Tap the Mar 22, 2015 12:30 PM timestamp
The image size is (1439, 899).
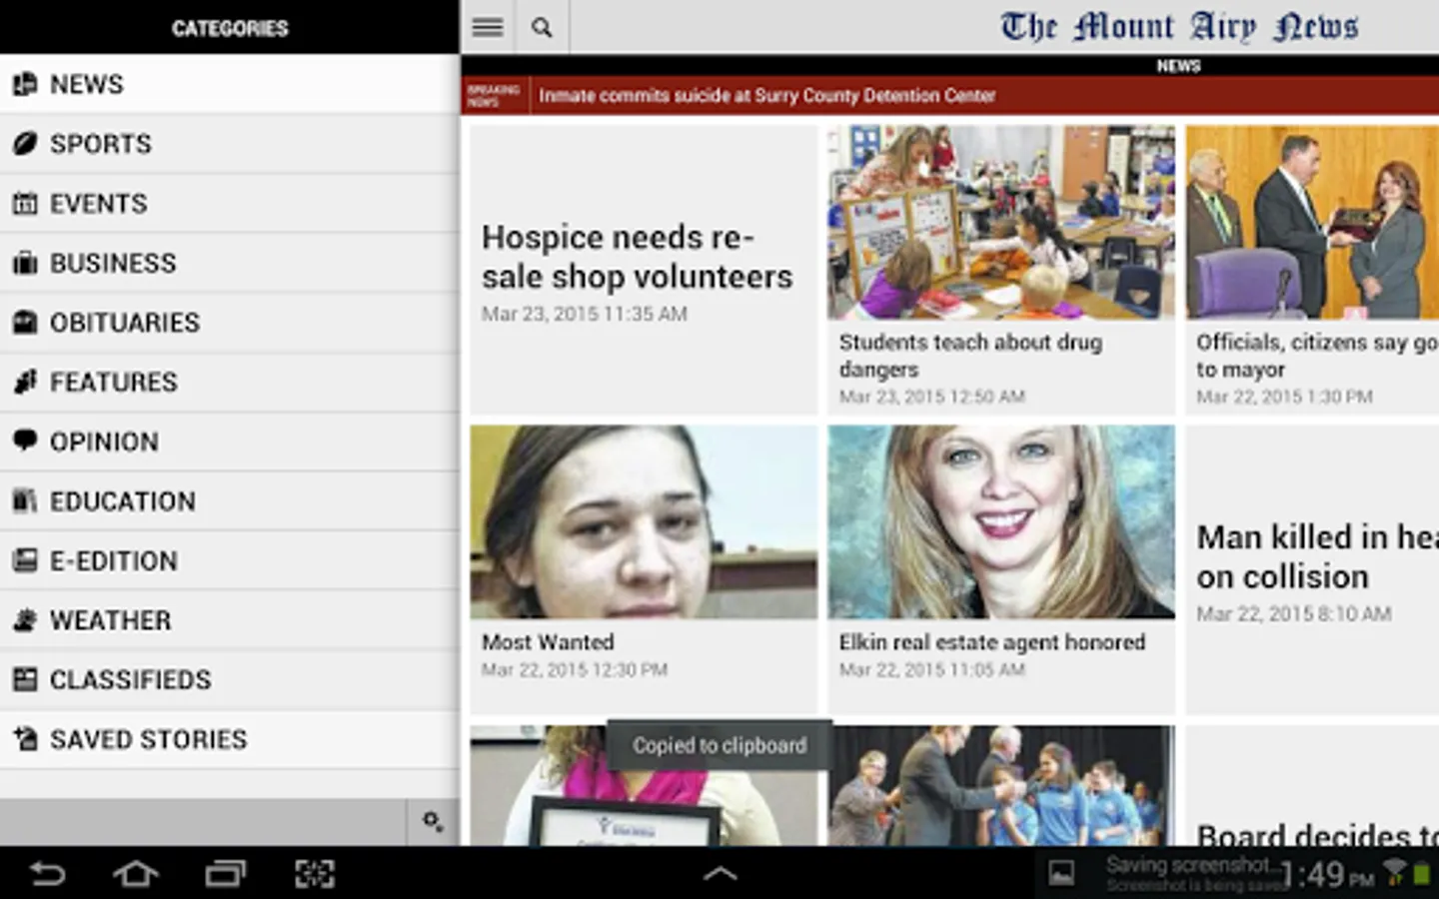575,669
